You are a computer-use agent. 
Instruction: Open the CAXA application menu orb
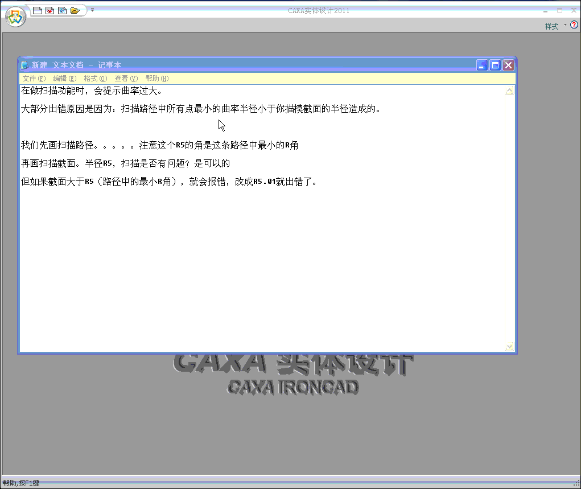(x=15, y=17)
